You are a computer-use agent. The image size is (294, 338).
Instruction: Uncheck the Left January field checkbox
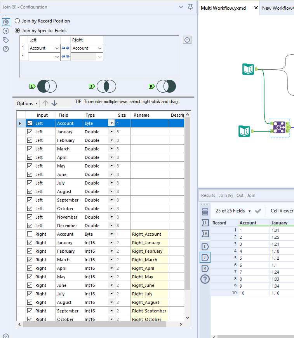(30, 132)
